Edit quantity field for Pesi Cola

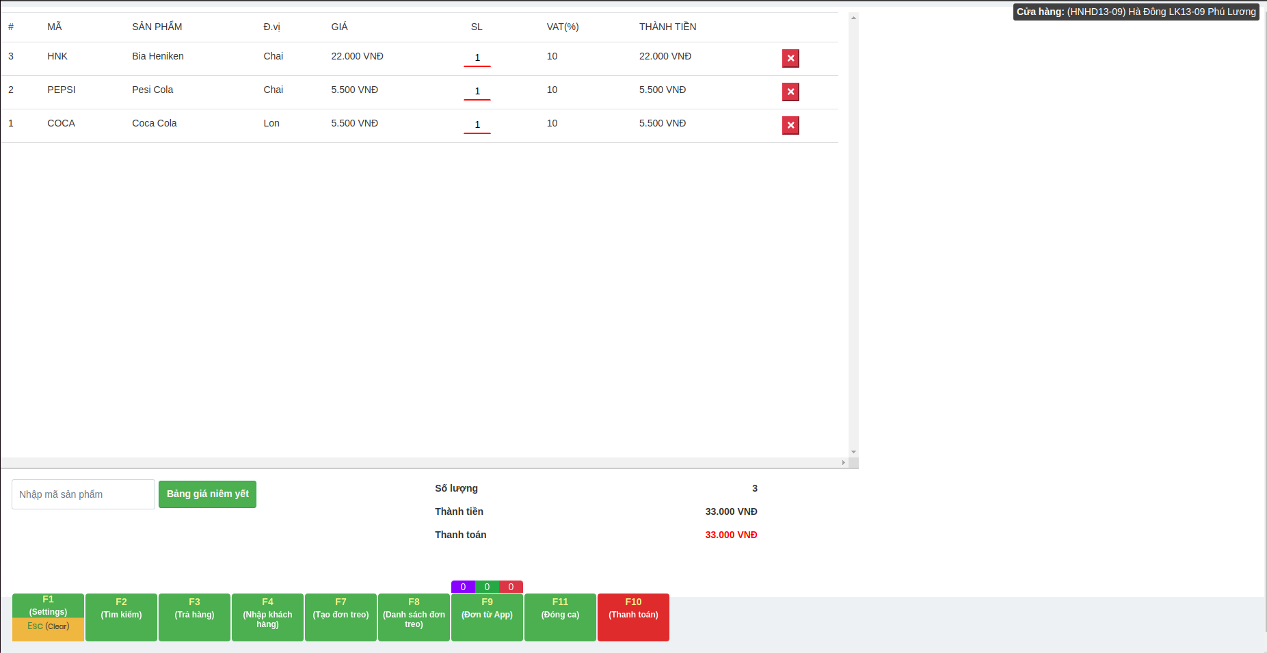tap(477, 92)
